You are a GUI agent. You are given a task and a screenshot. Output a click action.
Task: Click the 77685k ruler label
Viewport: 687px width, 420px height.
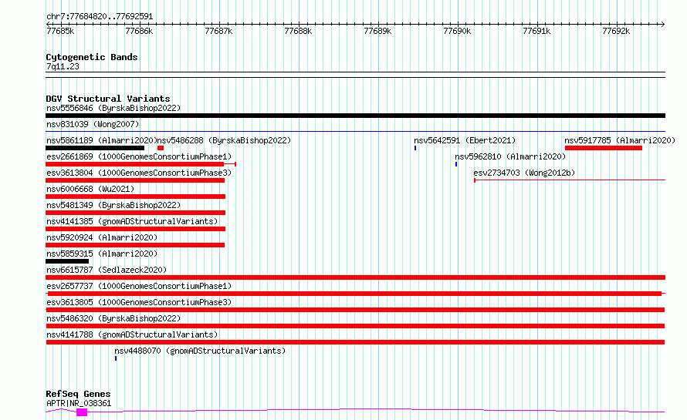[60, 31]
